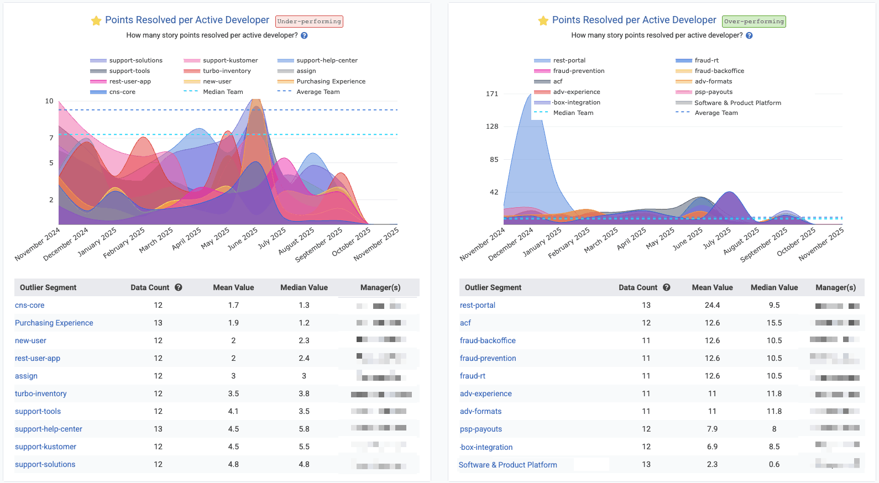Toggle Average Team line in right legend
Viewport: 879px width, 483px height.
click(x=716, y=113)
